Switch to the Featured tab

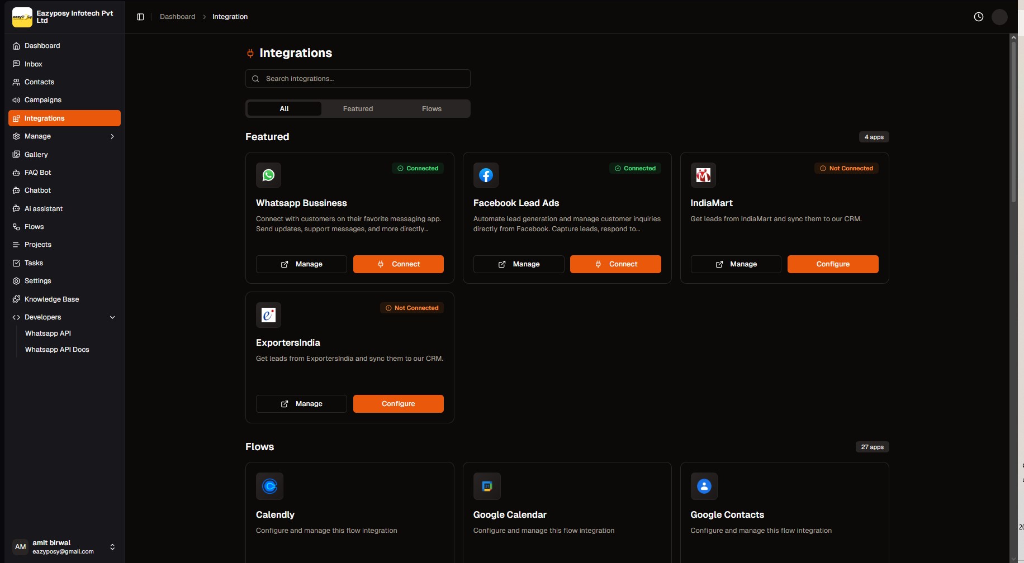pyautogui.click(x=358, y=108)
